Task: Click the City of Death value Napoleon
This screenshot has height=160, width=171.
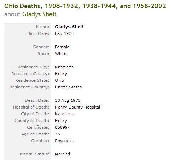Action: (x=64, y=114)
